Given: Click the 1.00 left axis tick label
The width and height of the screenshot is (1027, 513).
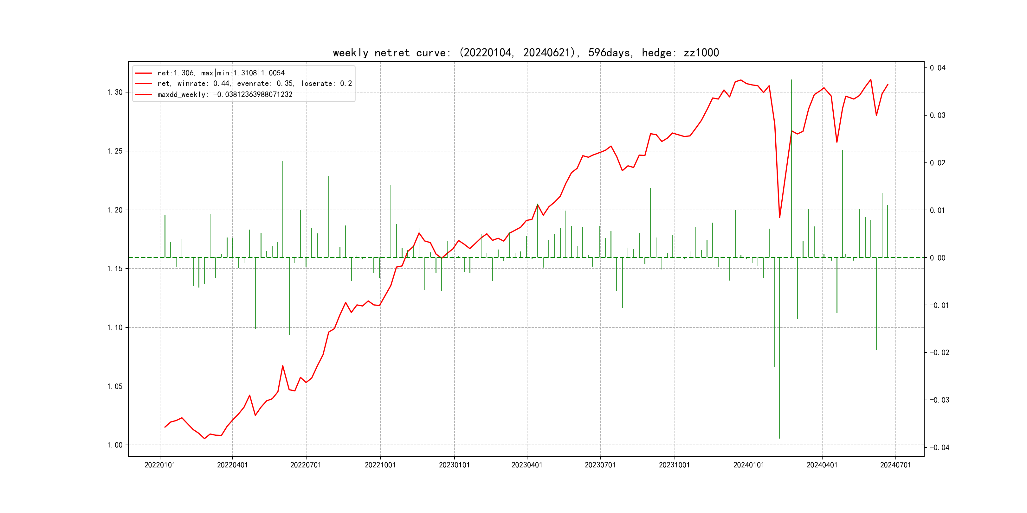Looking at the screenshot, I should (x=115, y=445).
